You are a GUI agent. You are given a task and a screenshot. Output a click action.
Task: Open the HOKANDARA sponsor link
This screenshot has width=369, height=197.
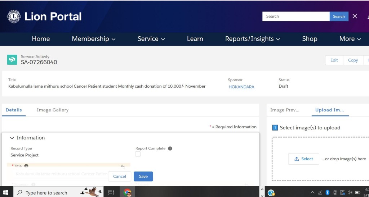point(241,87)
